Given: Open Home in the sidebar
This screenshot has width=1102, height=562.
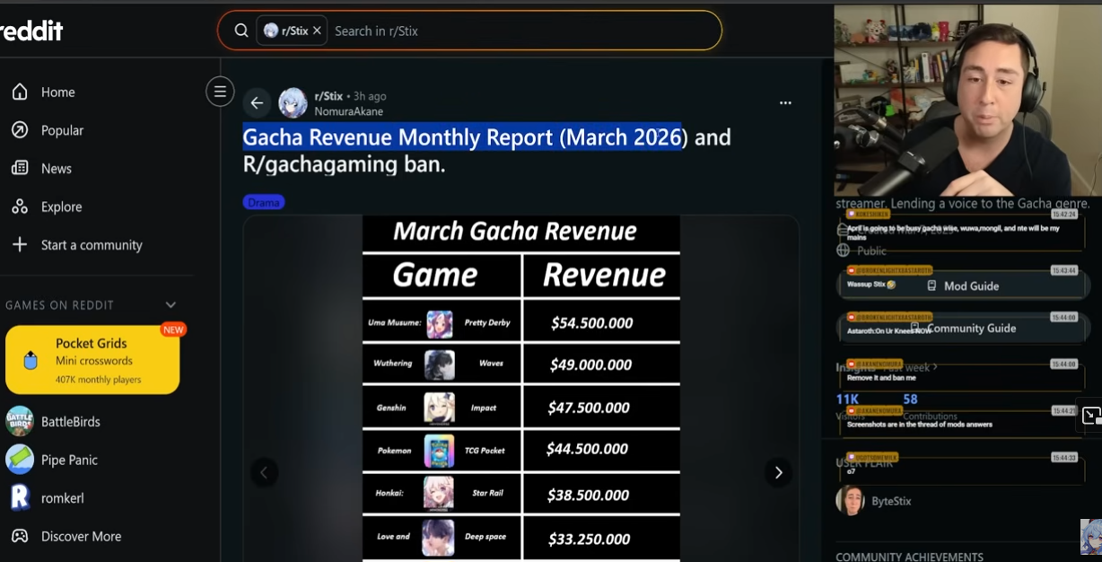Looking at the screenshot, I should pos(57,92).
